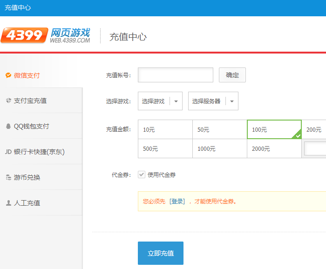Click the QQ wallet bell icon

click(x=8, y=126)
